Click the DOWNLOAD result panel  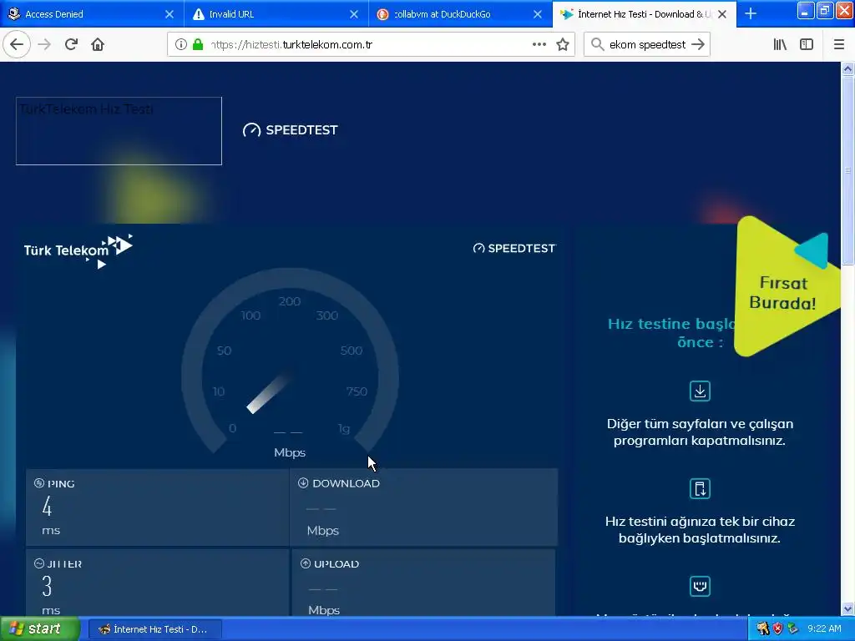423,507
